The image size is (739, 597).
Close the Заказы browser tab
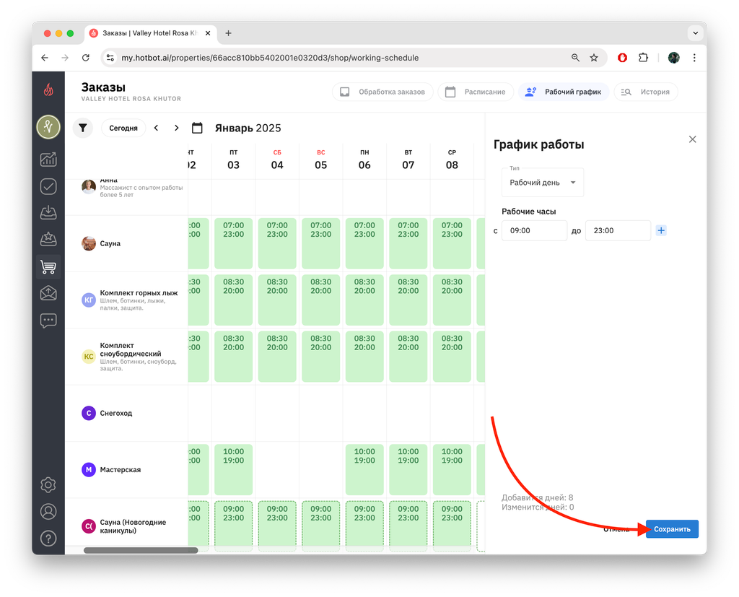coord(208,33)
